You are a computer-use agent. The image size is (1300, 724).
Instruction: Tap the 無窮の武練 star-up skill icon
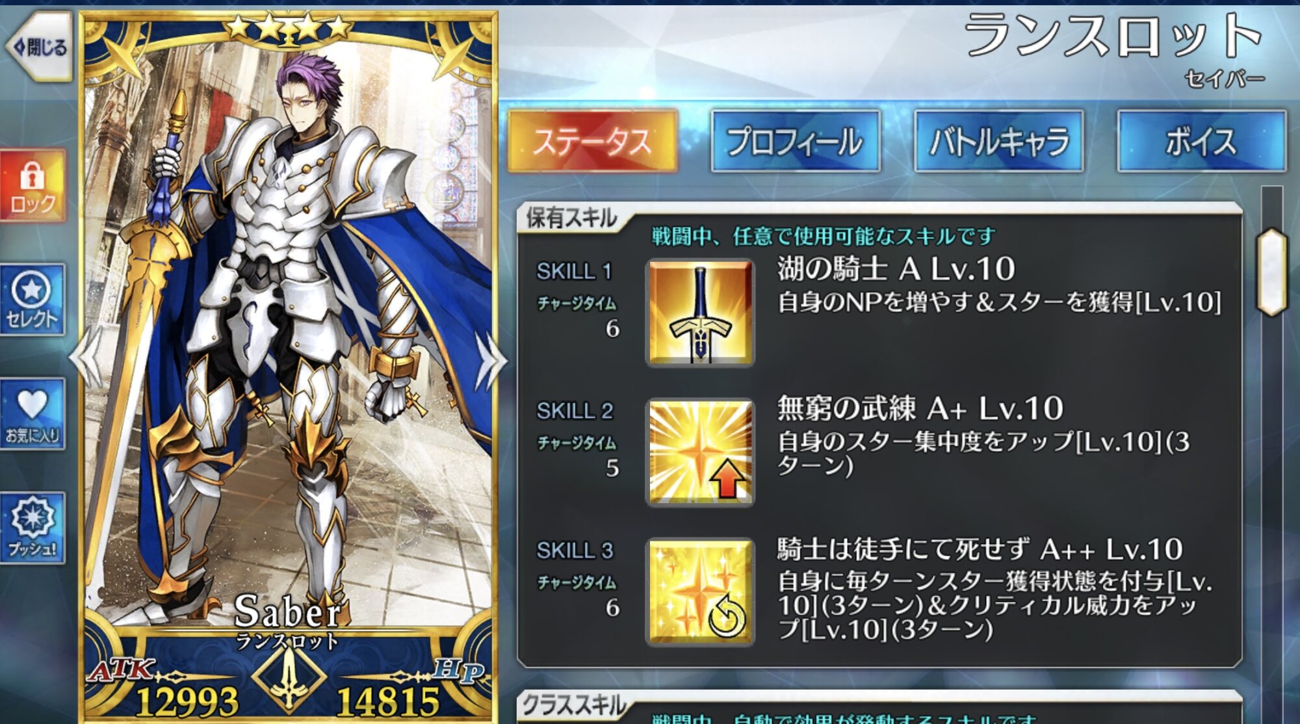pyautogui.click(x=700, y=452)
